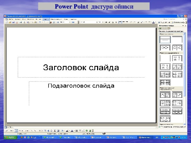Click the New presentation icon
Image resolution: width=191 pixels, height=143 pixels.
(7, 22)
